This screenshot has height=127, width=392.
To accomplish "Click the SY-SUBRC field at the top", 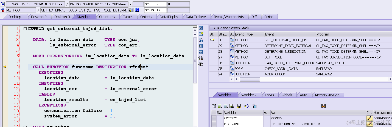I will (x=155, y=4).
